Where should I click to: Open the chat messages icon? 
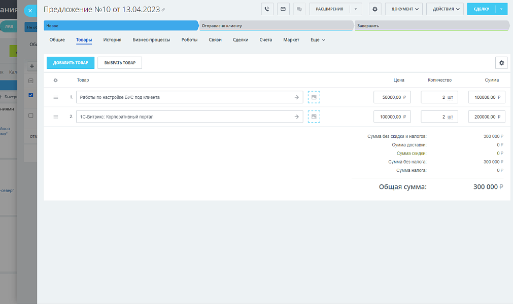[298, 9]
